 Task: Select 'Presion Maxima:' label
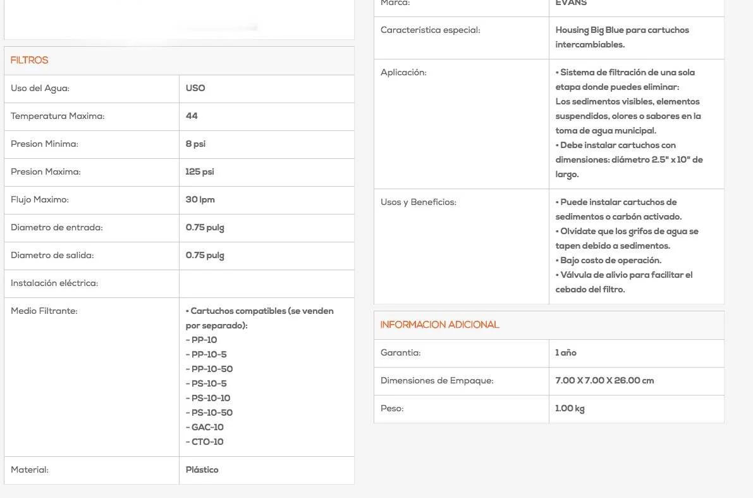46,172
